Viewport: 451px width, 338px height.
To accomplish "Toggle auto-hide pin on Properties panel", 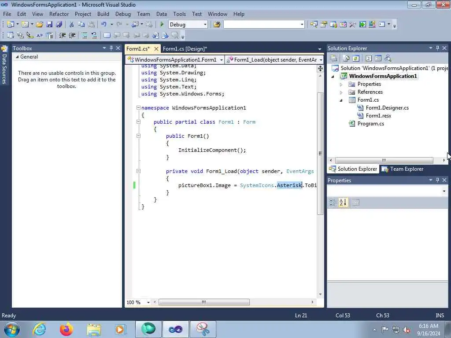I will tap(437, 180).
